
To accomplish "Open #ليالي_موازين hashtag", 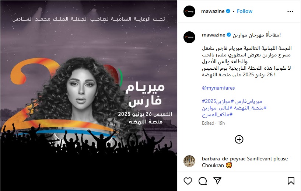I will coord(217,108).
